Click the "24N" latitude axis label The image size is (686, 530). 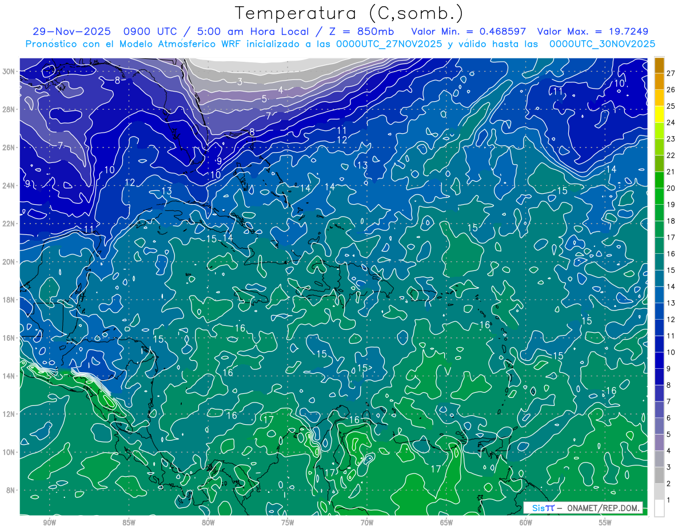click(9, 186)
